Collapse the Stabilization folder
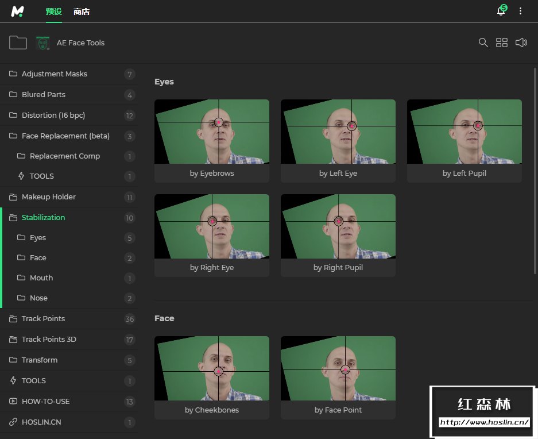The height and width of the screenshot is (439, 538). (x=69, y=217)
